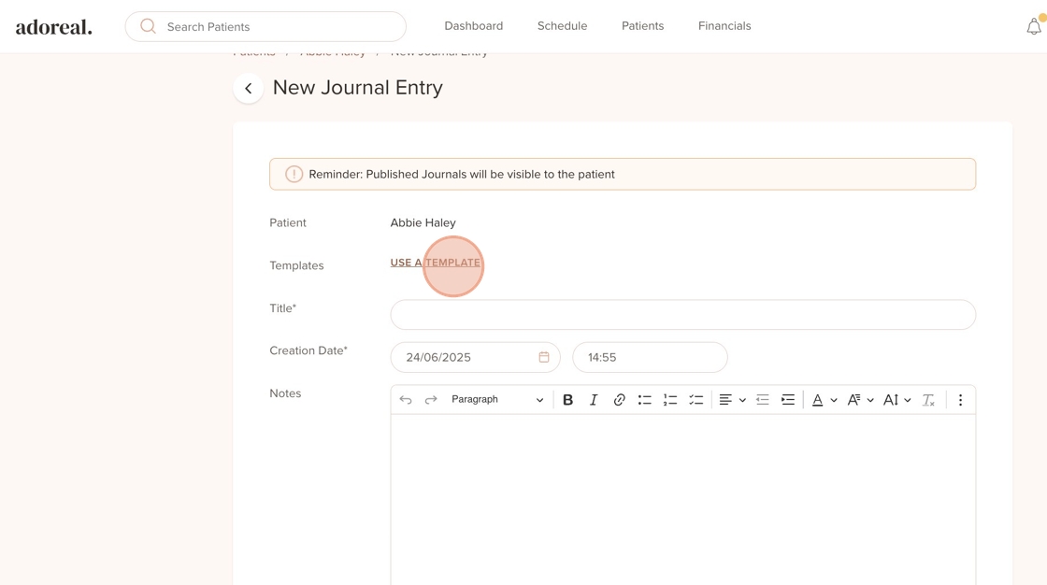Image resolution: width=1047 pixels, height=585 pixels.
Task: Click the reminder warning icon
Action: 294,175
